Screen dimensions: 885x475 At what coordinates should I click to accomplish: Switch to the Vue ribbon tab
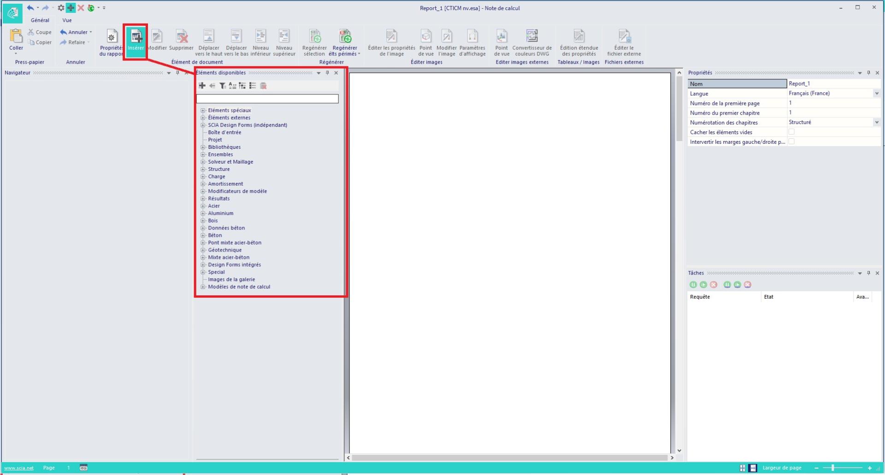[67, 20]
